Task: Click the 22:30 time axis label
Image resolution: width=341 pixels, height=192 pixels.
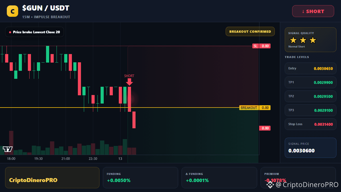Action: tap(93, 159)
